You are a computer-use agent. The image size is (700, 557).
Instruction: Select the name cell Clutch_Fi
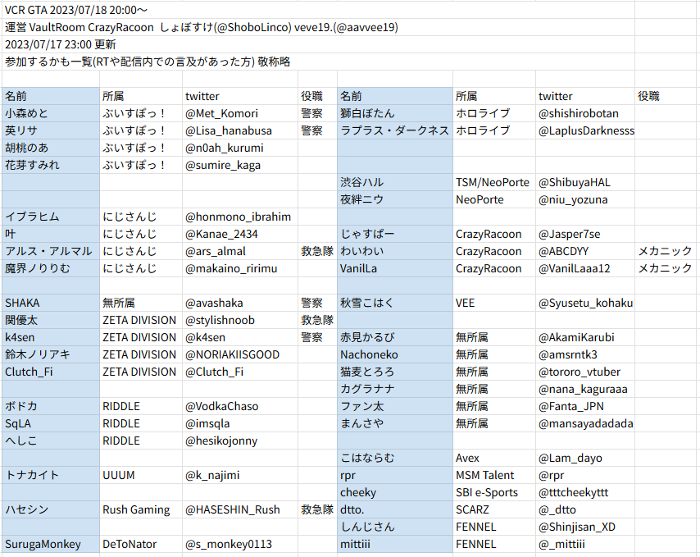click(51, 372)
